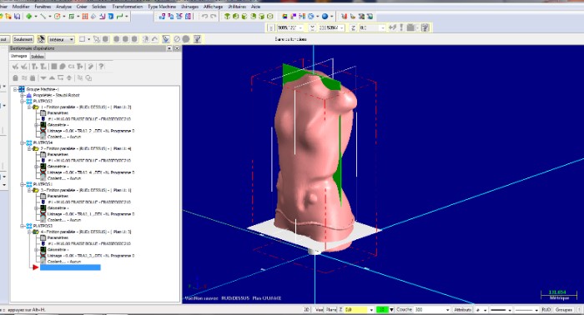Collapse the PLATPOS2 group
The image size is (584, 315).
pos(23,101)
